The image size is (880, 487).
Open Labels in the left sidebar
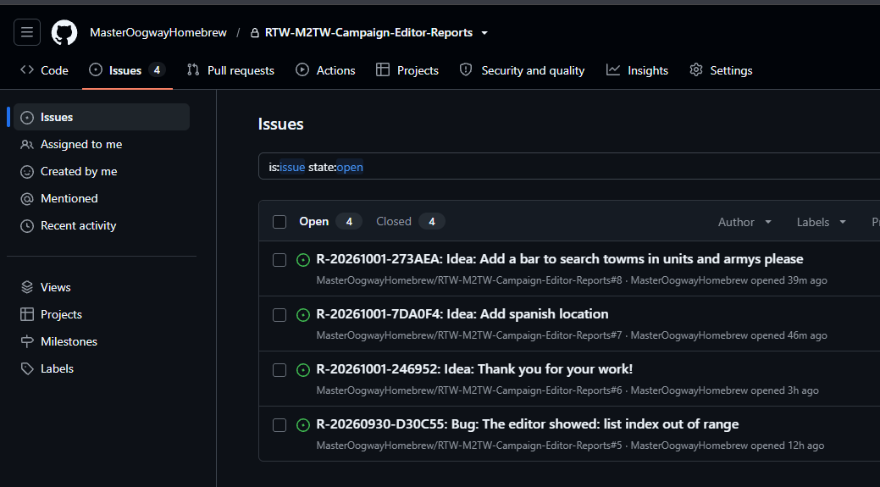pos(102,368)
